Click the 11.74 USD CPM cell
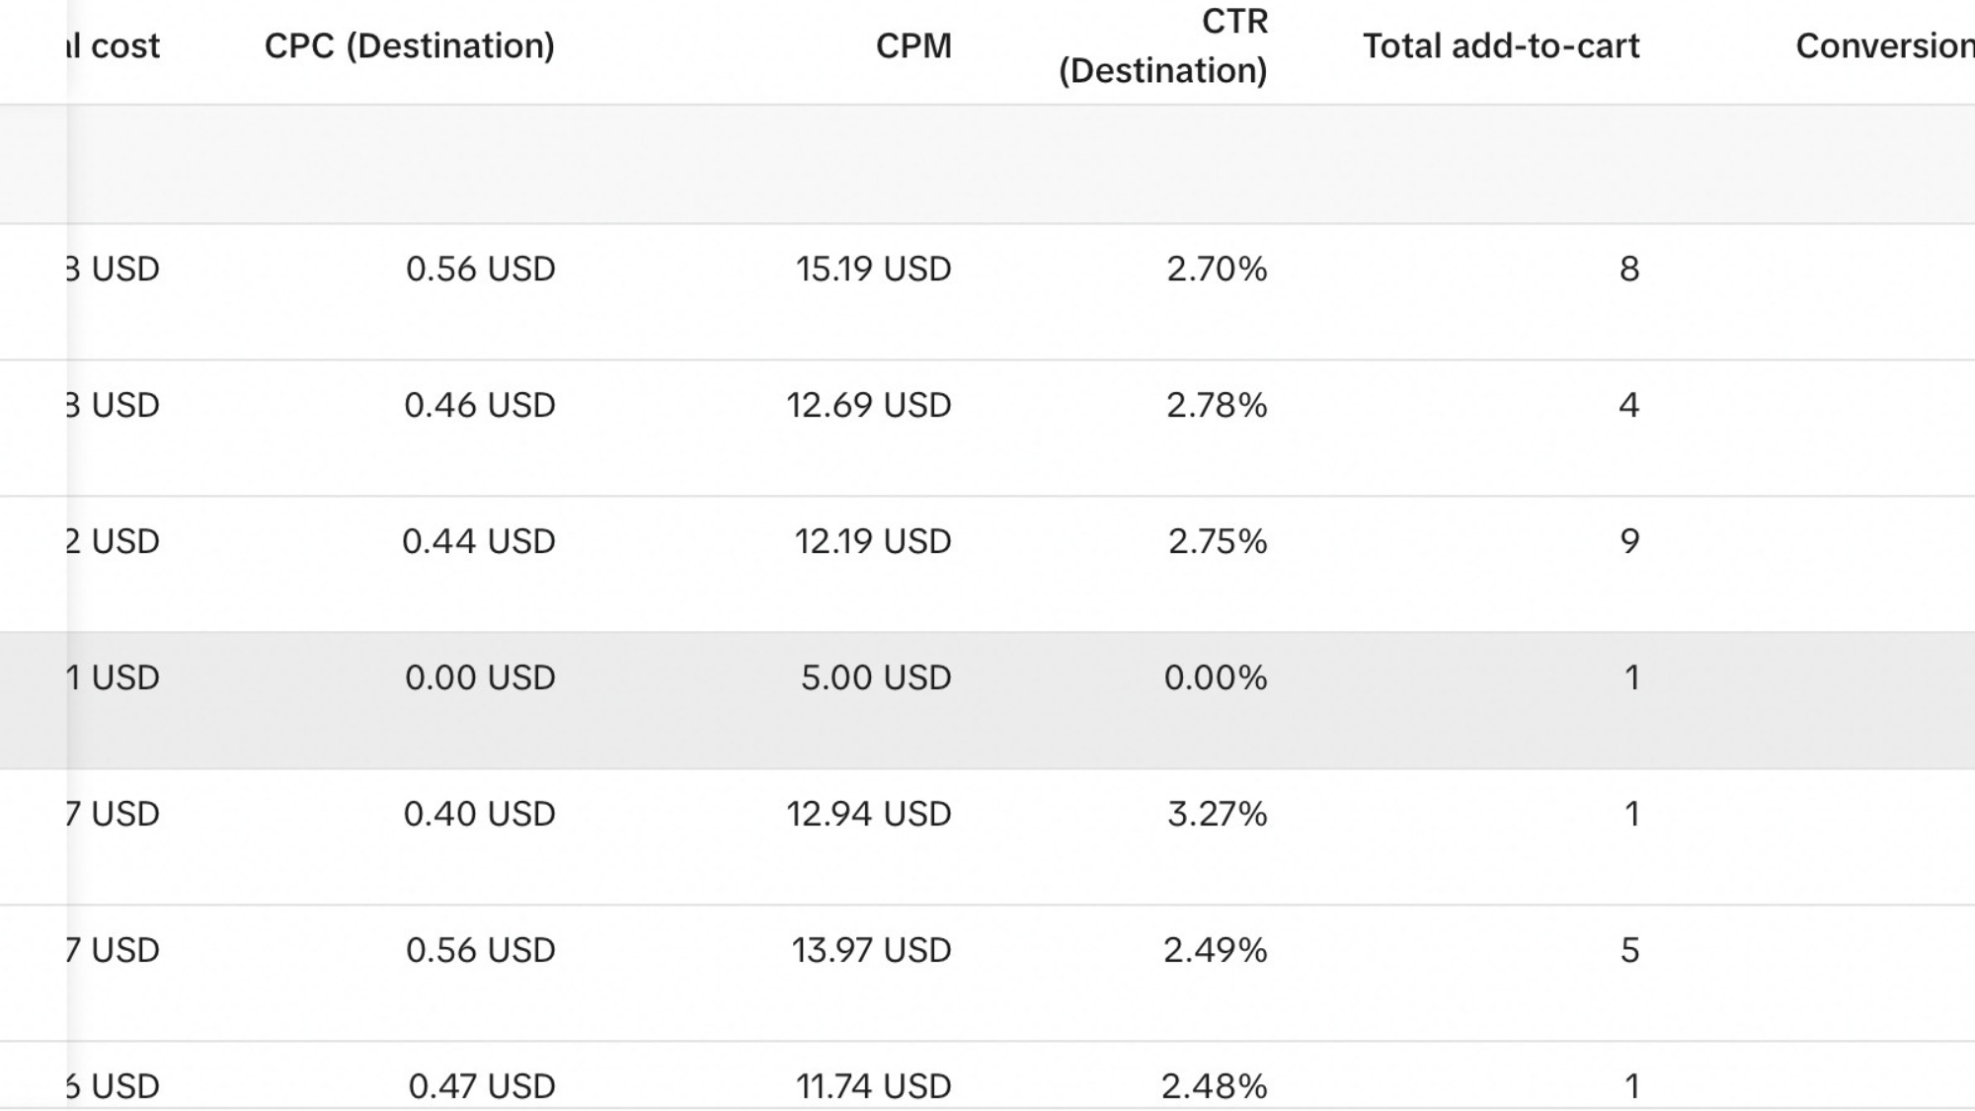The height and width of the screenshot is (1111, 1975). [x=873, y=1085]
